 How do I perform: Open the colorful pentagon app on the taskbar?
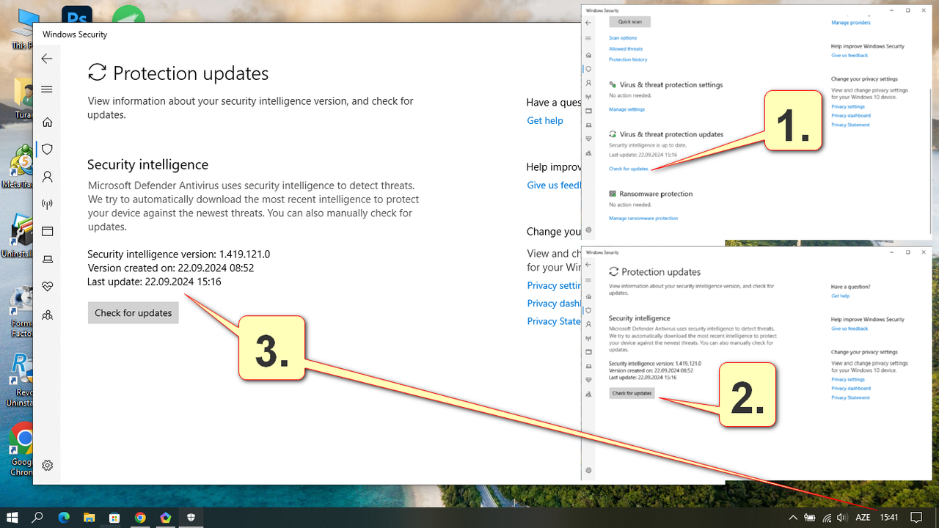(x=166, y=517)
